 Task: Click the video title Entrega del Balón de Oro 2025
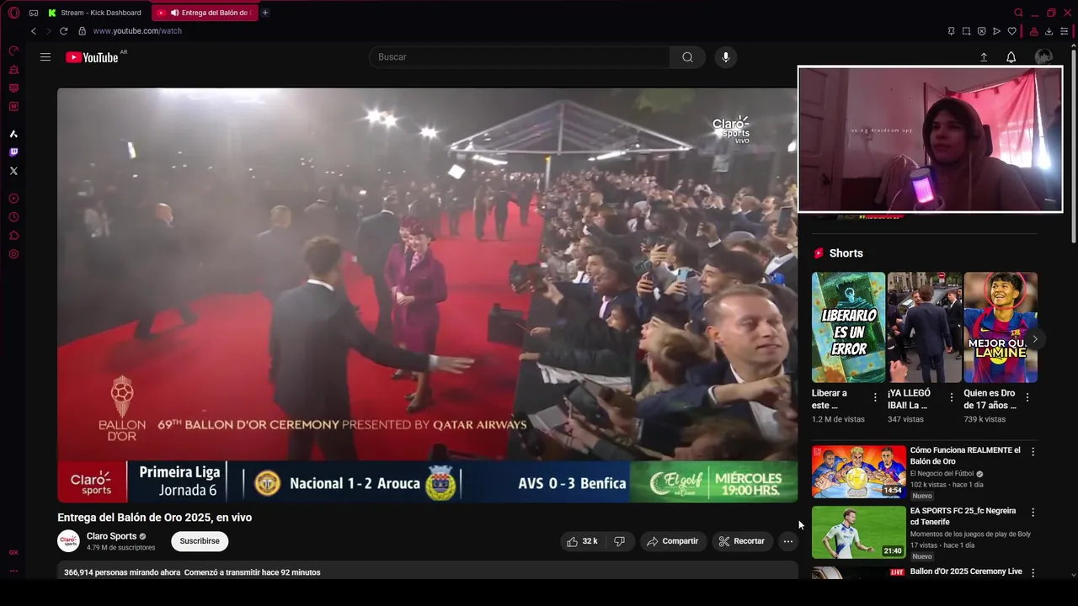coord(155,518)
